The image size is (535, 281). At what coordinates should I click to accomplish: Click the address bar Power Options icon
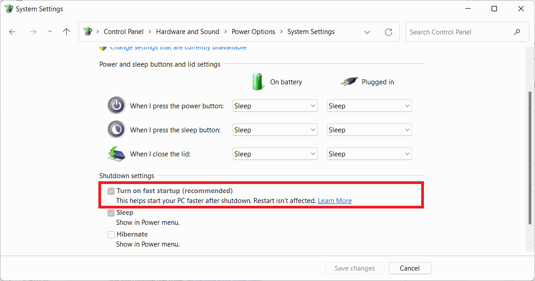coord(88,32)
